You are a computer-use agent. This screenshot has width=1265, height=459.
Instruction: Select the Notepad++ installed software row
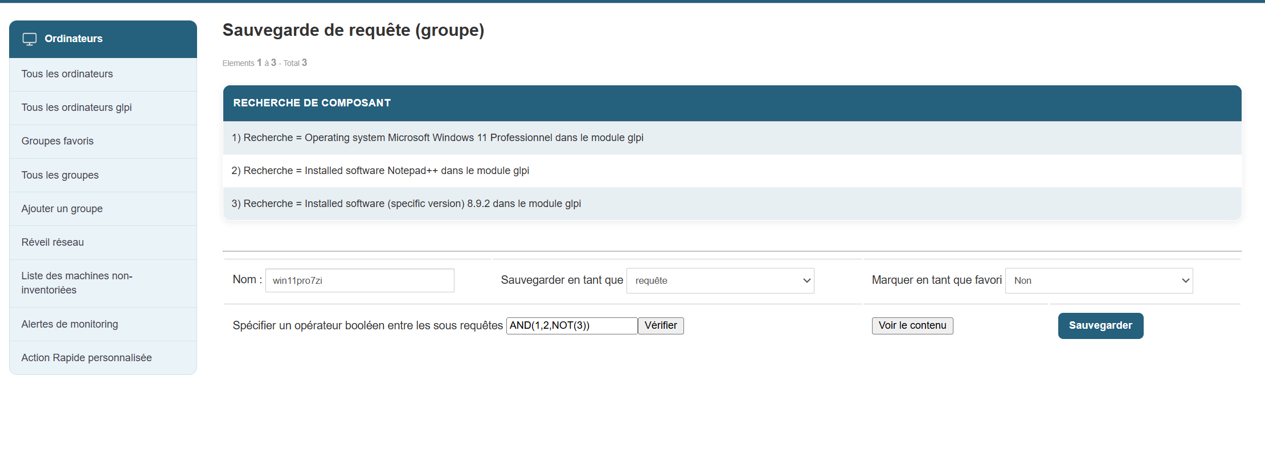tap(380, 171)
